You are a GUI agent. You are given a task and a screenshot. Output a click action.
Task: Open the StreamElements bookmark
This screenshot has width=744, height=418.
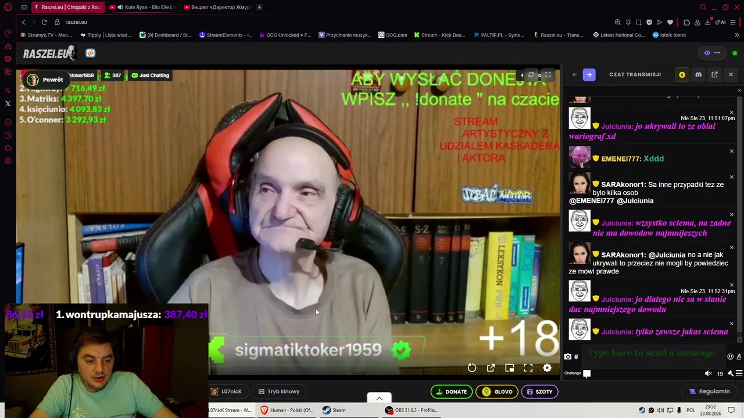[x=226, y=35]
